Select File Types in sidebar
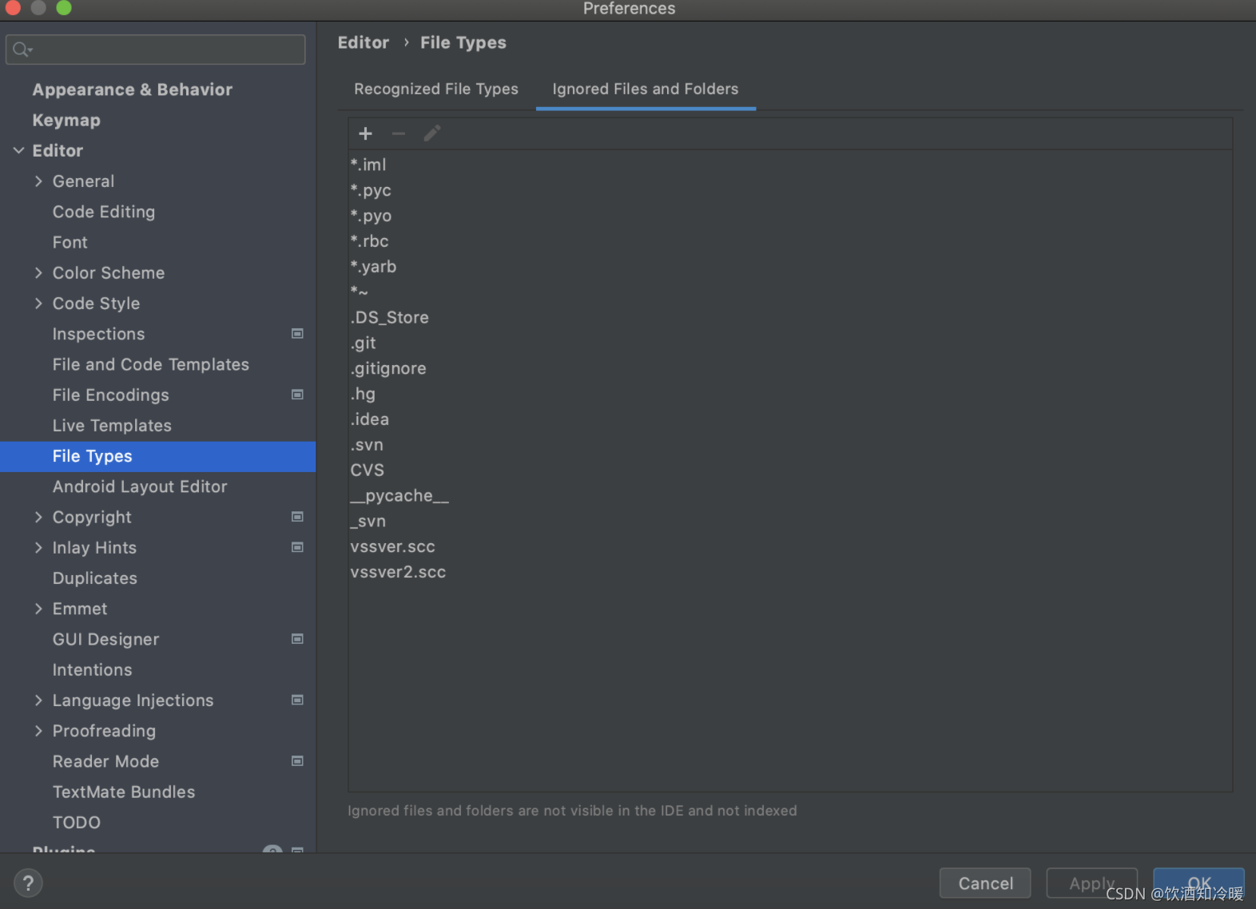 pyautogui.click(x=158, y=456)
